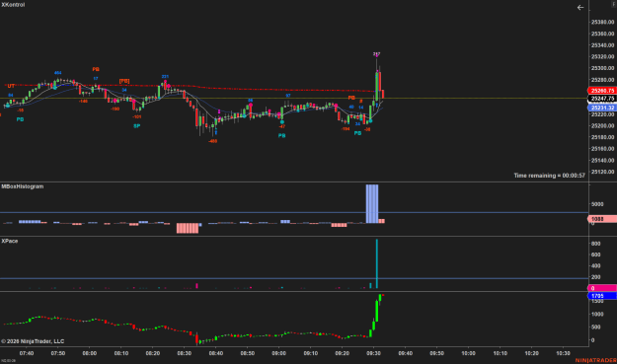The width and height of the screenshot is (617, 364).
Task: Click the magenta 0 XPace value marker
Action: pyautogui.click(x=601, y=288)
